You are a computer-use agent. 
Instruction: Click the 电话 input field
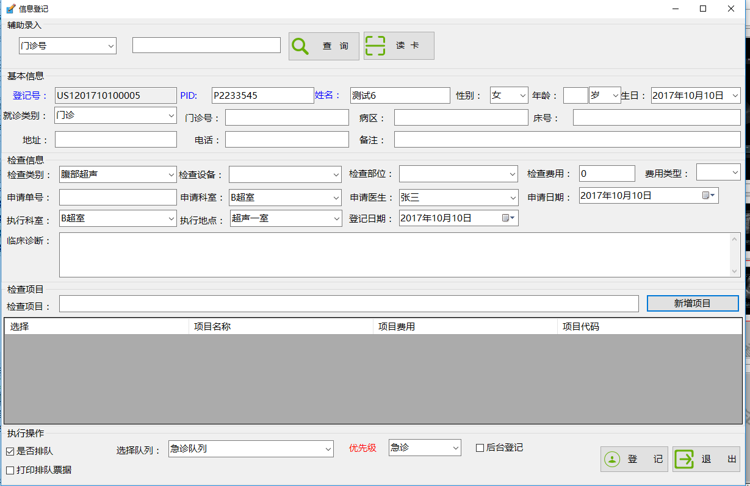tap(287, 140)
